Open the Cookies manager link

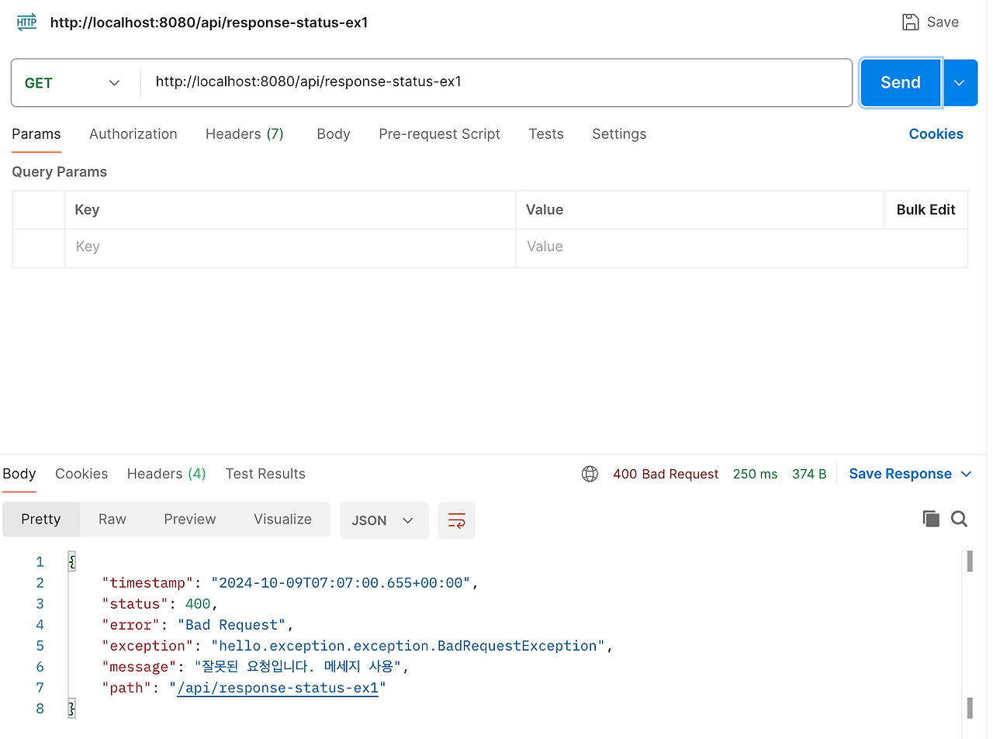[x=936, y=133]
